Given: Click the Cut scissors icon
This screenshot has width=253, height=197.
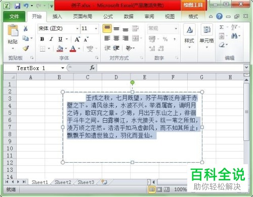Looking at the screenshot, I should point(26,28).
